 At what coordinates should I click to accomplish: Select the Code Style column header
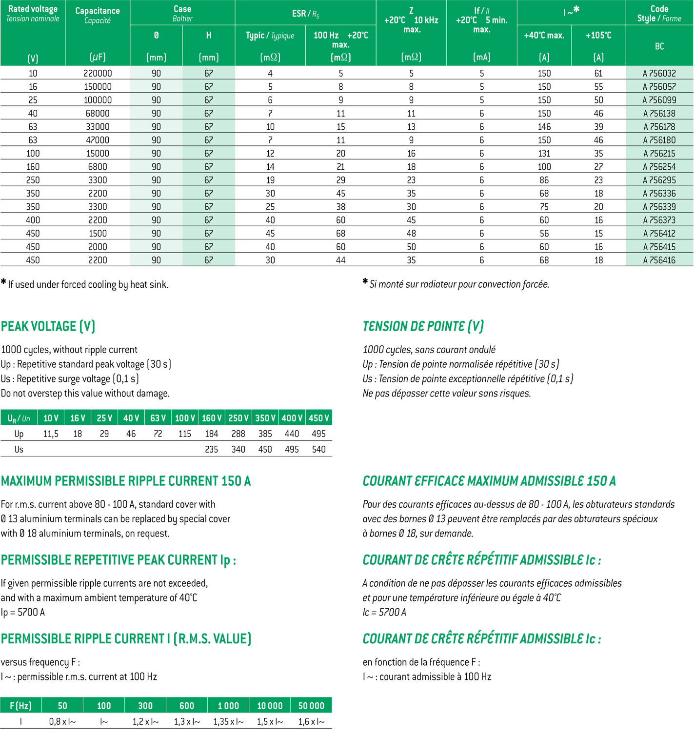659,13
